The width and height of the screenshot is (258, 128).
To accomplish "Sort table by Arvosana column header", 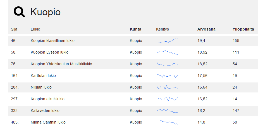I will (206, 29).
